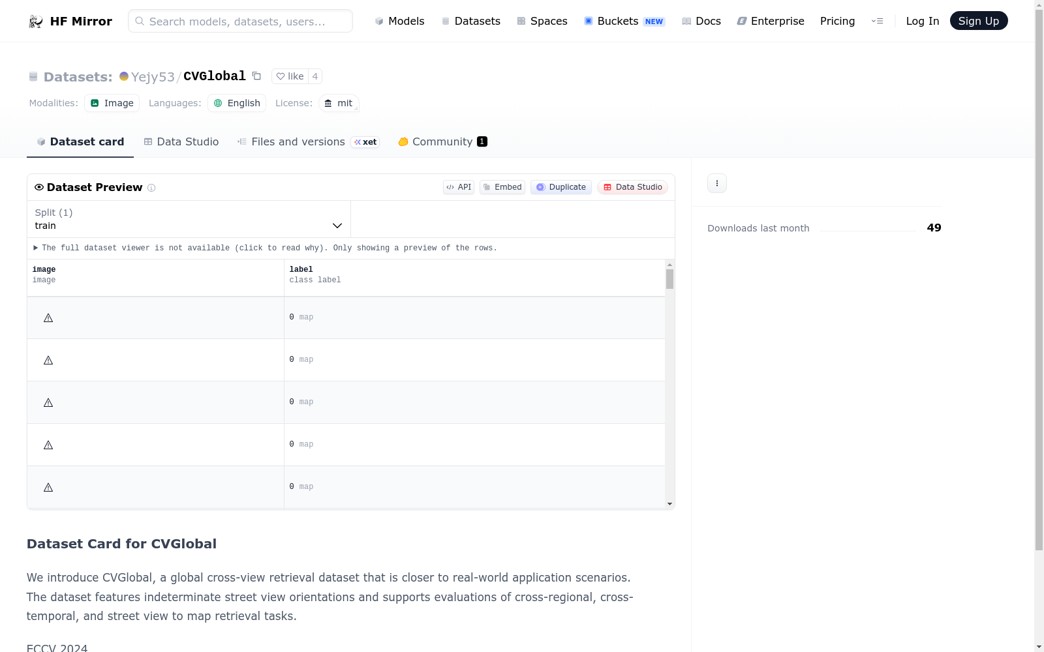Click the first row label cell 0 map
1044x652 pixels.
pyautogui.click(x=474, y=318)
